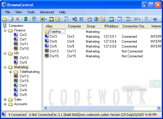
Task: Click the '9 Connected' status bar entry
Action: coord(17,115)
